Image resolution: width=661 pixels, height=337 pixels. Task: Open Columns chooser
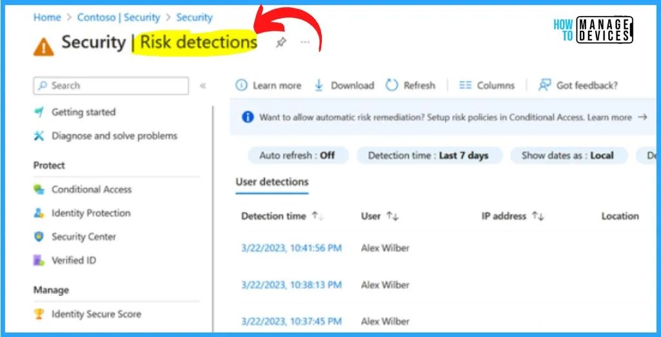pyautogui.click(x=496, y=86)
